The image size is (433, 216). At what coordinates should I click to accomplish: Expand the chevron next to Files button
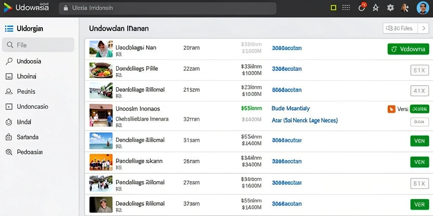click(x=423, y=28)
